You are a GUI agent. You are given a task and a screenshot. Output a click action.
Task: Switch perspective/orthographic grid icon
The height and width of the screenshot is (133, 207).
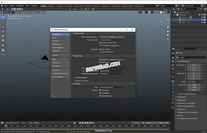168,39
